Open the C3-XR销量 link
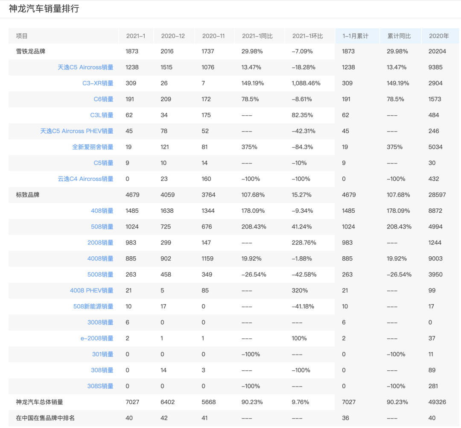The height and width of the screenshot is (428, 461). pos(98,83)
